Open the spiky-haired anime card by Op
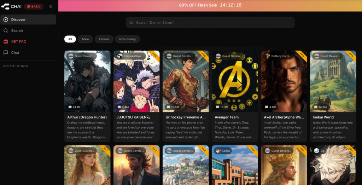Viewport: 362px width, 185px height. pos(333,165)
